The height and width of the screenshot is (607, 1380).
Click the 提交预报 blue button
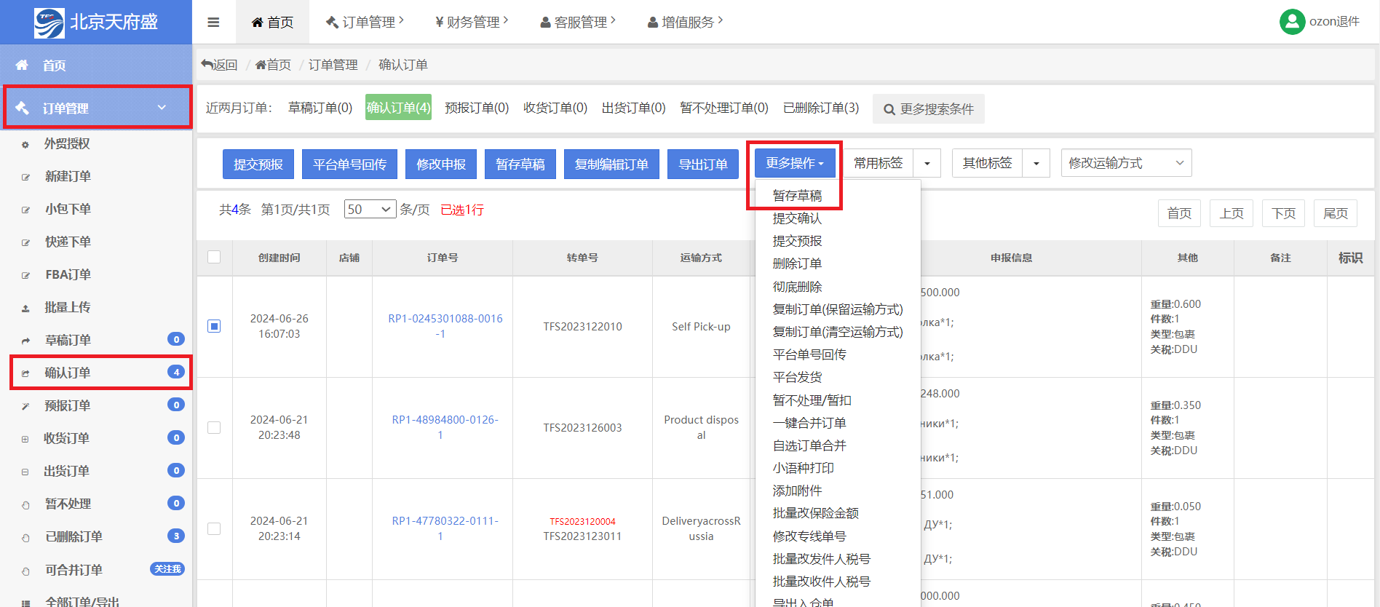(258, 164)
